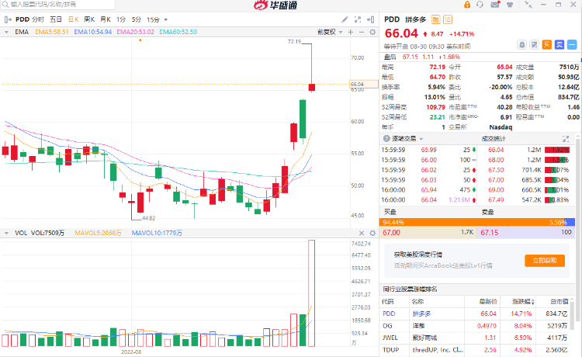
Task: Select the OG 洋葱 row
Action: (x=476, y=326)
